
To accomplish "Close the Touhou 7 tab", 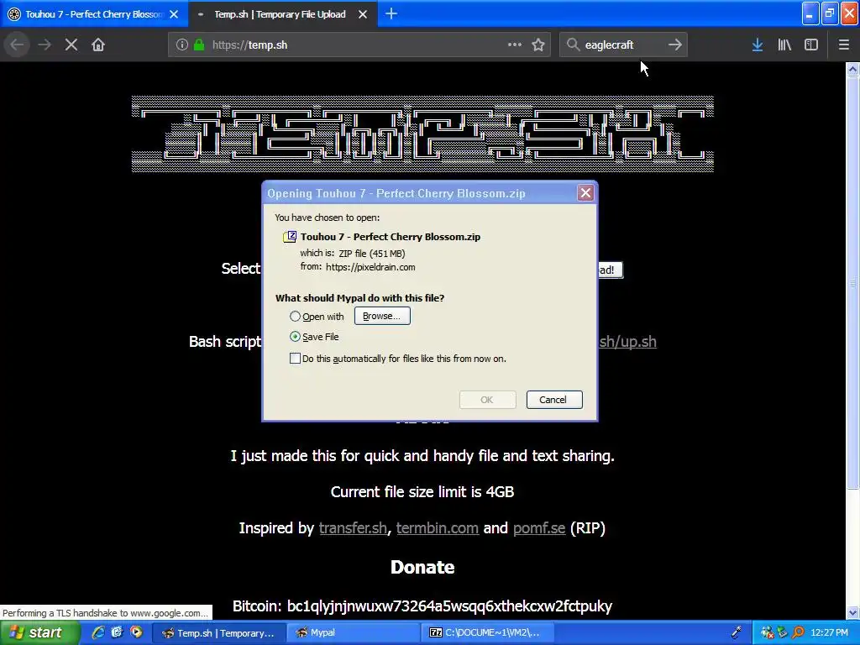I will pyautogui.click(x=174, y=14).
